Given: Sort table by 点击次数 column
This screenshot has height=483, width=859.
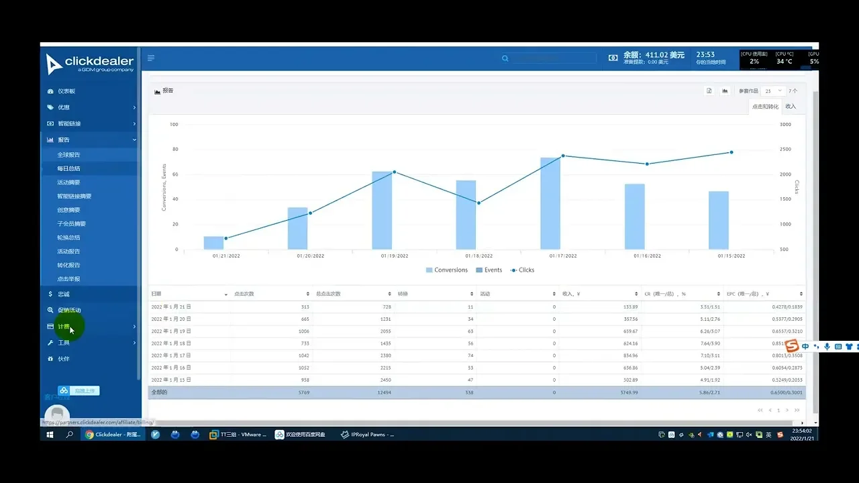Looking at the screenshot, I should (272, 294).
